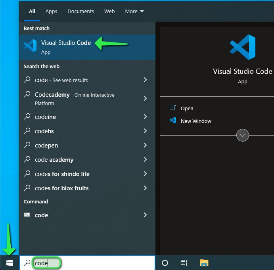The width and height of the screenshot is (274, 270).
Task: Click the Windows Start button
Action: [x=10, y=263]
